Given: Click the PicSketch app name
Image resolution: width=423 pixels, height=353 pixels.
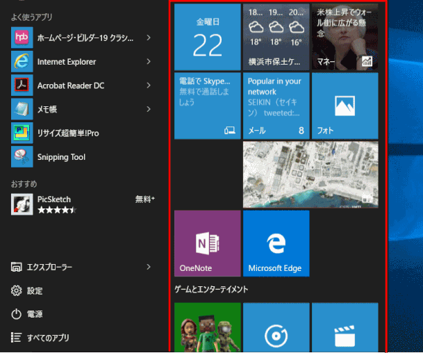Looking at the screenshot, I should click(x=54, y=199).
